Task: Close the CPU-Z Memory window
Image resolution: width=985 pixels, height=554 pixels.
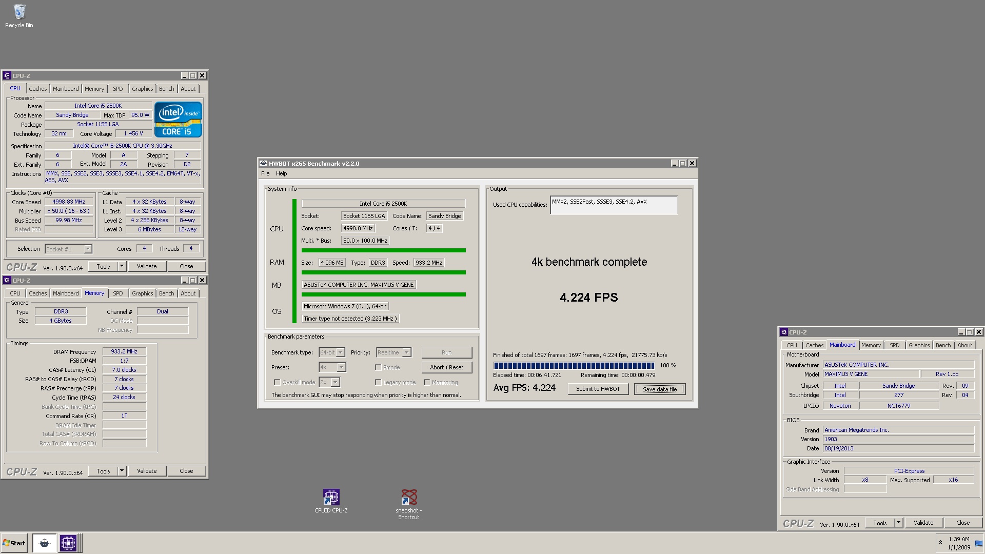Action: click(202, 280)
